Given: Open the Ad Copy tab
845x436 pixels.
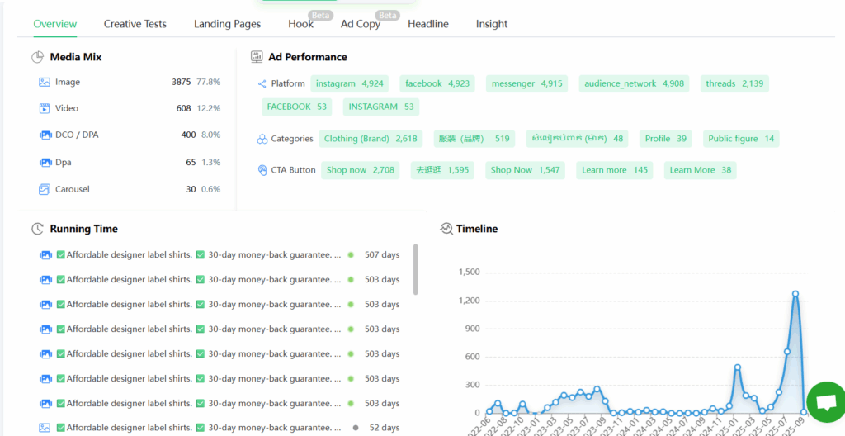Looking at the screenshot, I should click(361, 24).
